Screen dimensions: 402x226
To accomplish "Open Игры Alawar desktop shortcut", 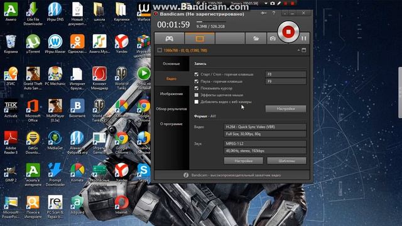I will tap(55, 44).
